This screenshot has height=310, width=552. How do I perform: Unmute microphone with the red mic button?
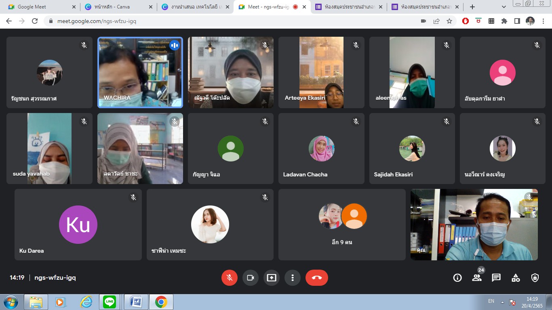(230, 278)
